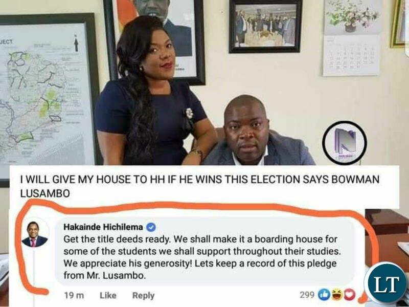Screen dimensions: 409x307
Task: Open the 299 reactions count
Action: pos(307,295)
